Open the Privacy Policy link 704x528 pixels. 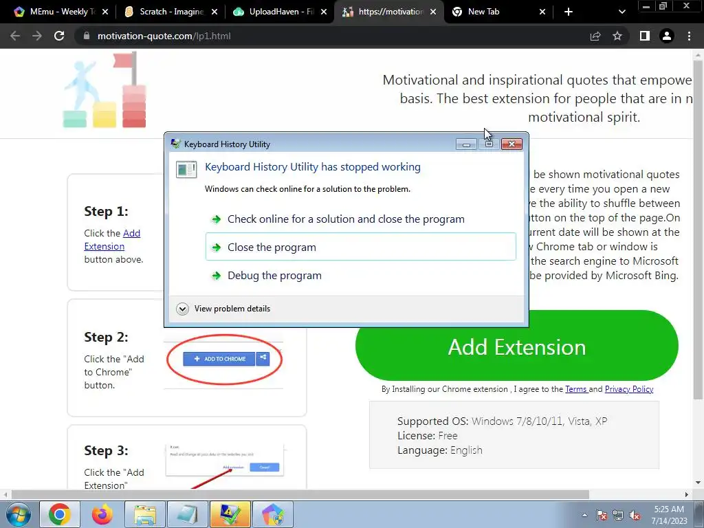pyautogui.click(x=628, y=389)
